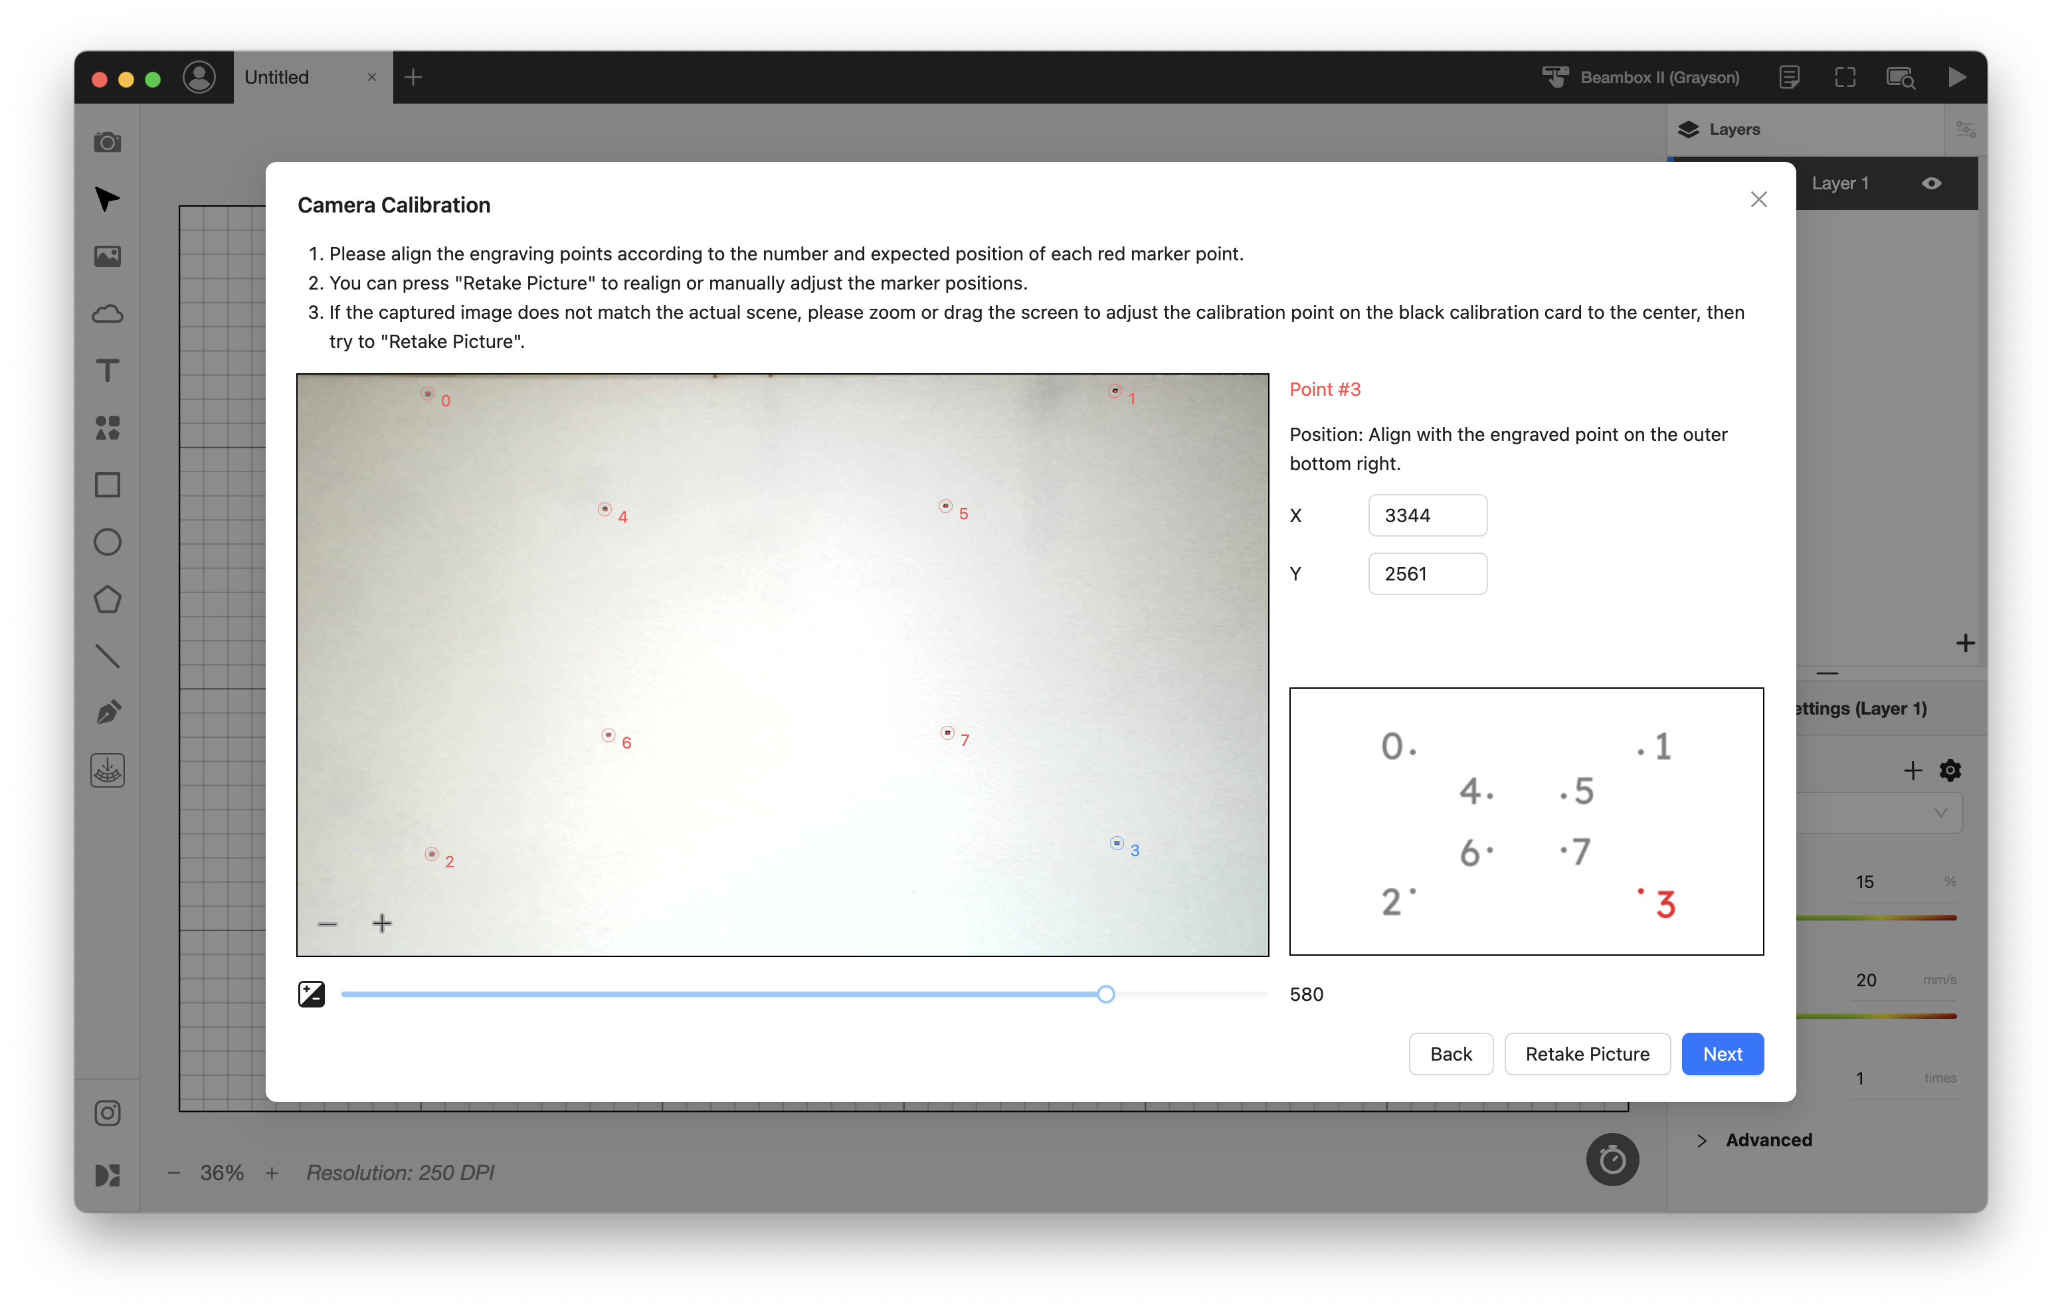Screen dimensions: 2062x1311
Task: Open the document settings icon
Action: tap(1789, 77)
